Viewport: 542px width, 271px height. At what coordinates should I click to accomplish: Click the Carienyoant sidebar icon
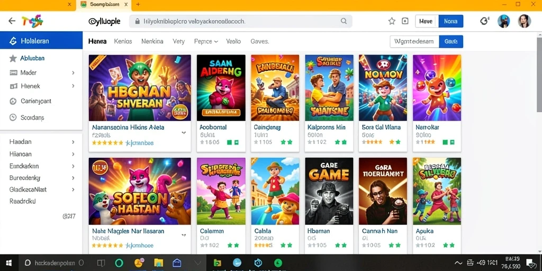[x=13, y=101]
